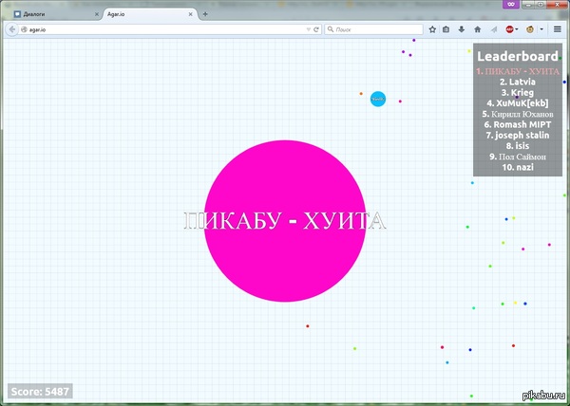Open a new tab with plus button
570x406 pixels.
click(205, 14)
